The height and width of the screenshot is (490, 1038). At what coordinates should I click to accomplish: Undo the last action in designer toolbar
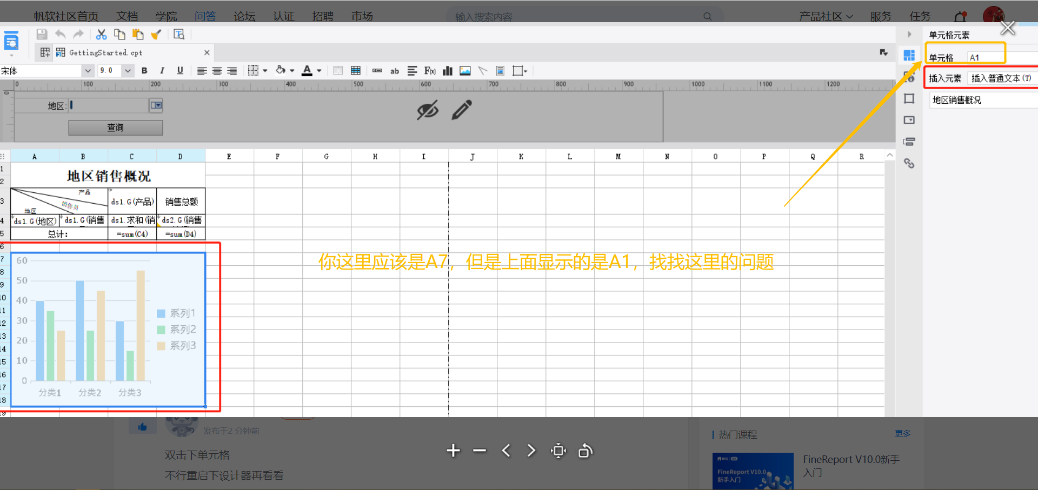[x=61, y=35]
